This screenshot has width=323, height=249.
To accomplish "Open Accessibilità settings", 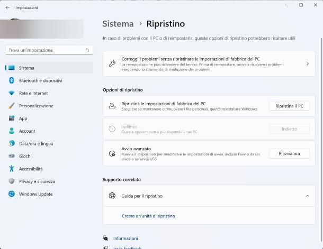I will [49, 169].
